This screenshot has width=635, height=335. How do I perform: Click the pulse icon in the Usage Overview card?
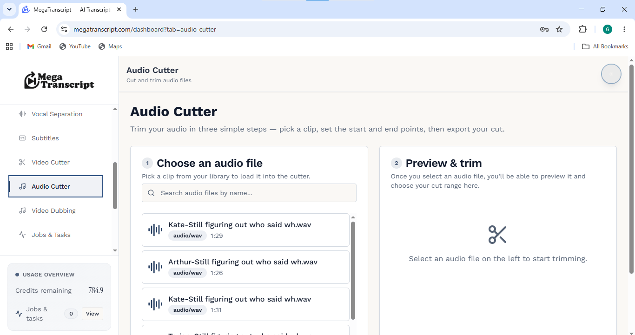(19, 314)
